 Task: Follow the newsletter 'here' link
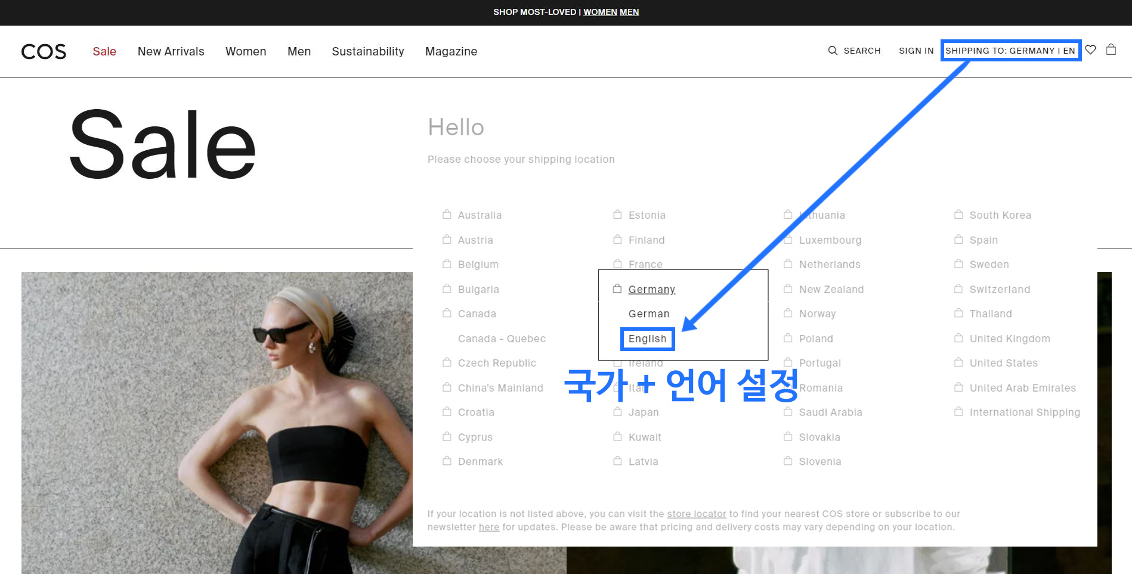[x=488, y=527]
